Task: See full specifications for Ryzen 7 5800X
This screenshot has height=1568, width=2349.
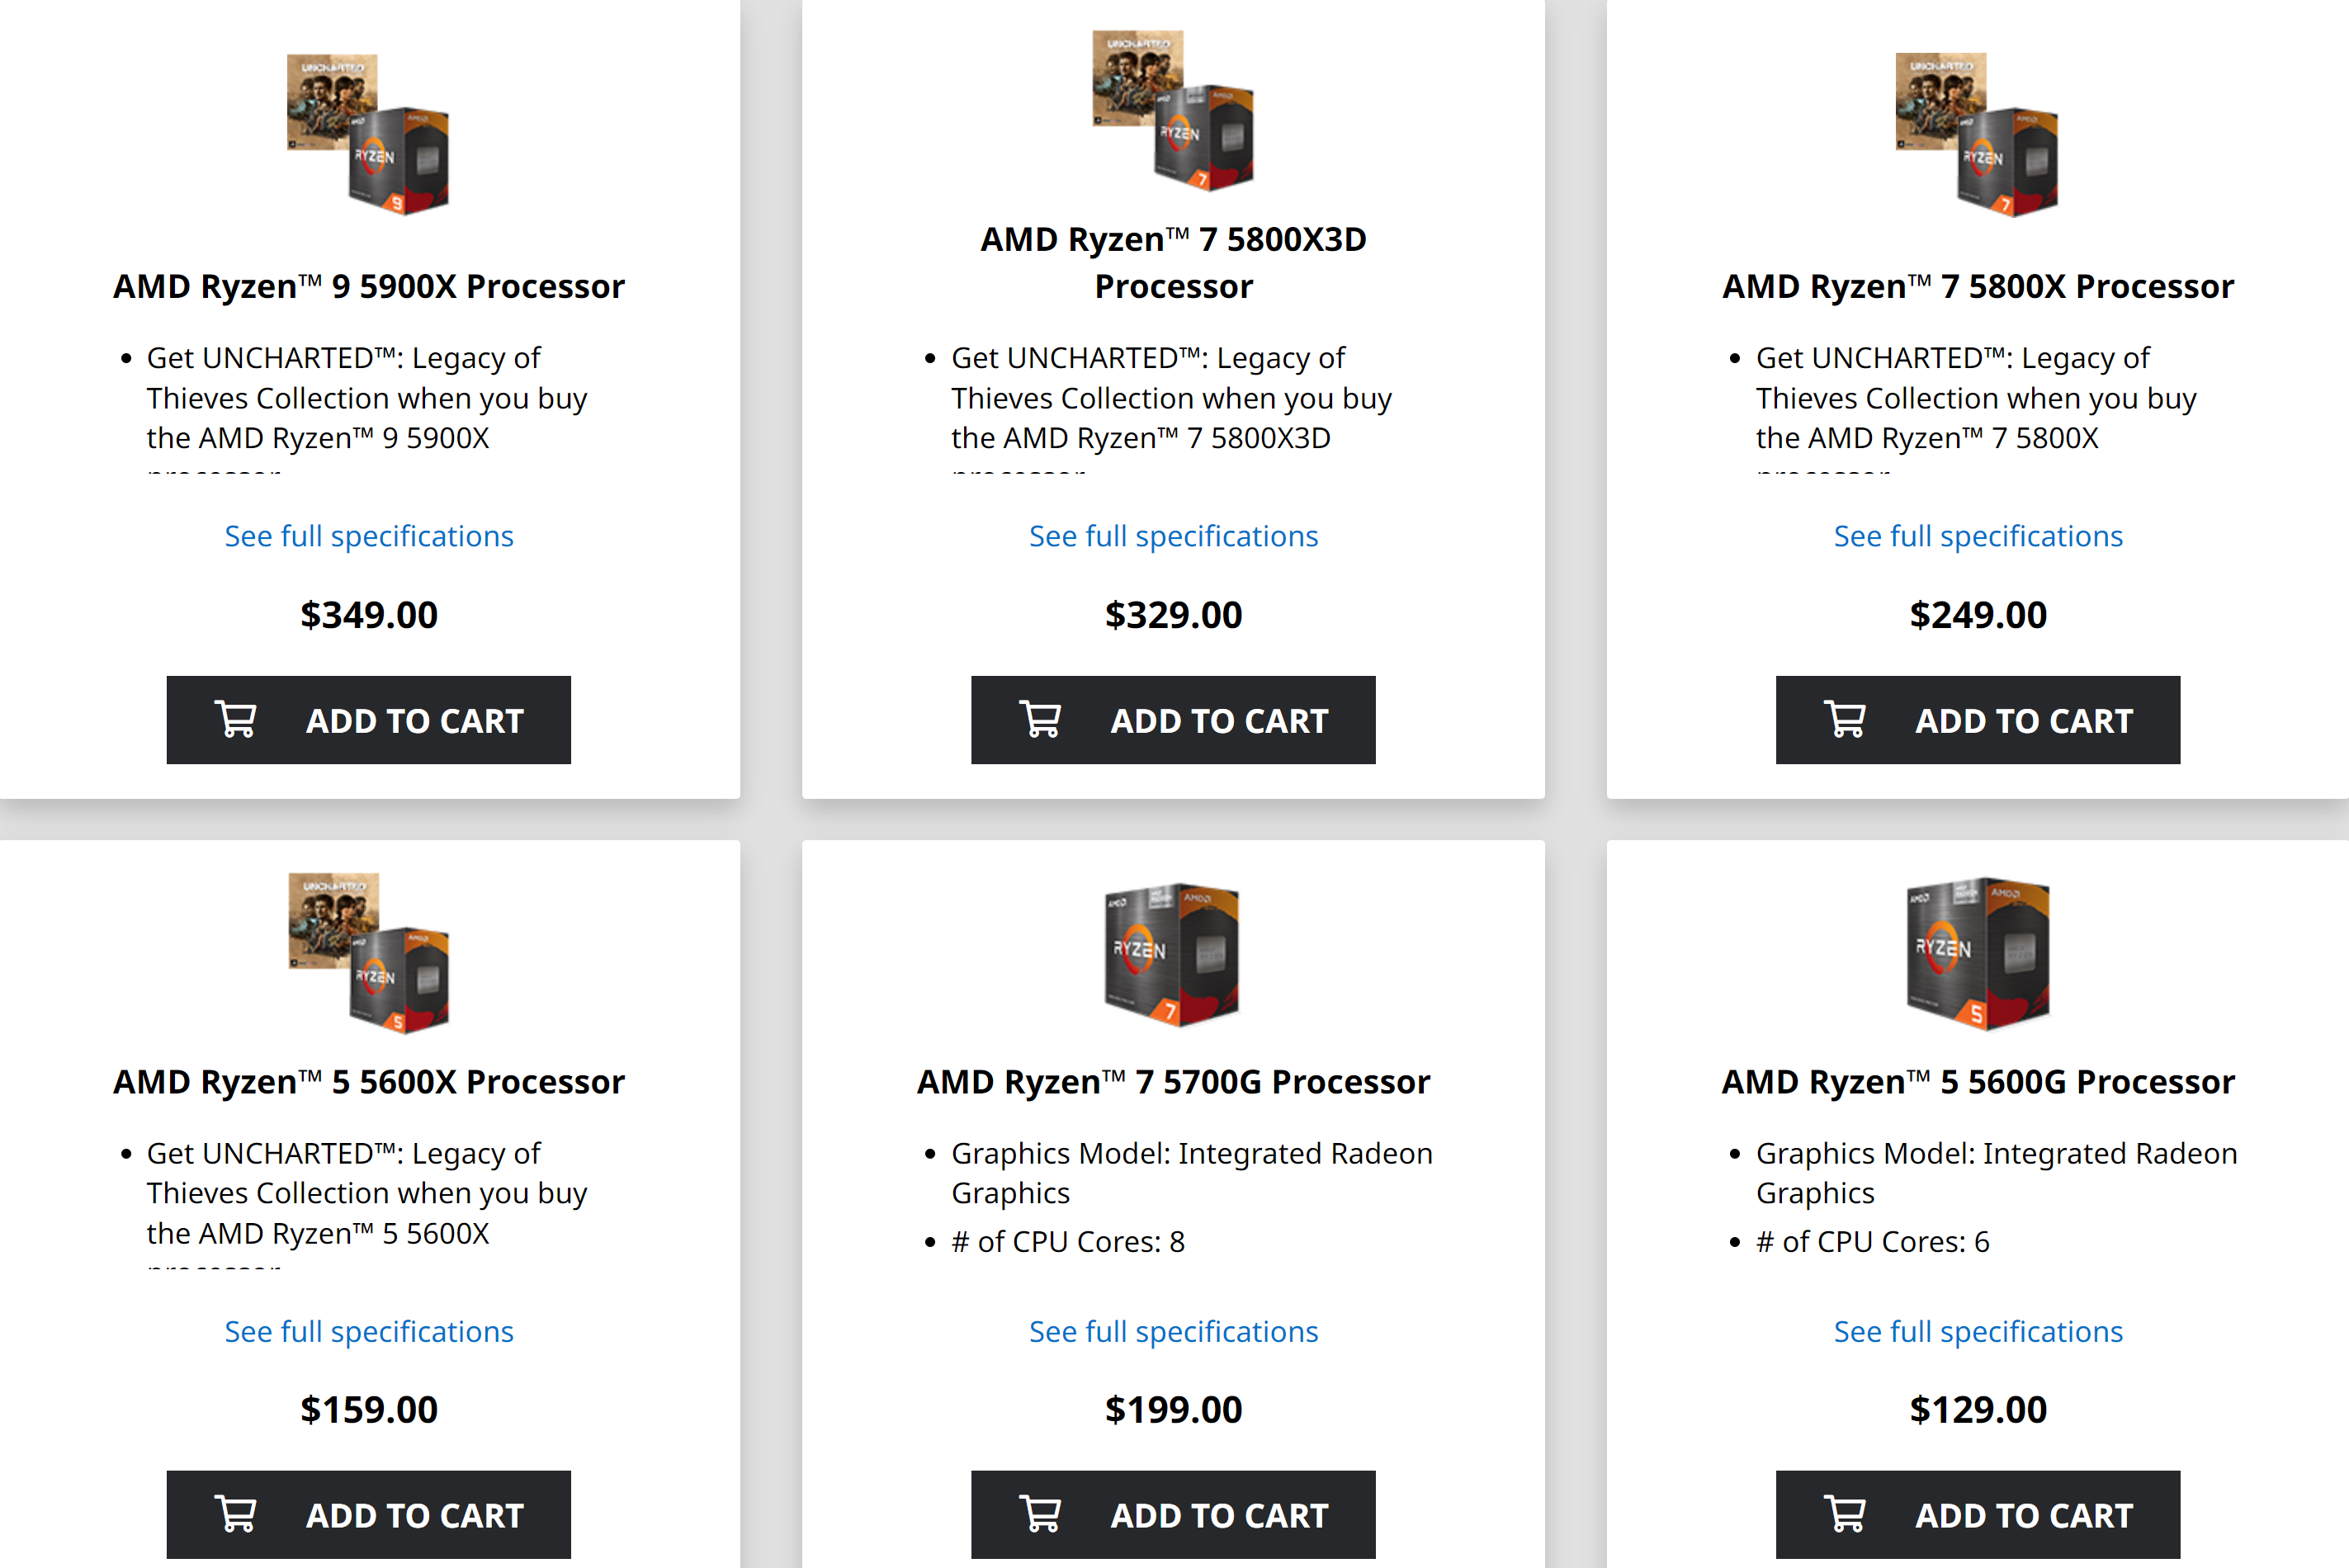Action: pos(1977,536)
